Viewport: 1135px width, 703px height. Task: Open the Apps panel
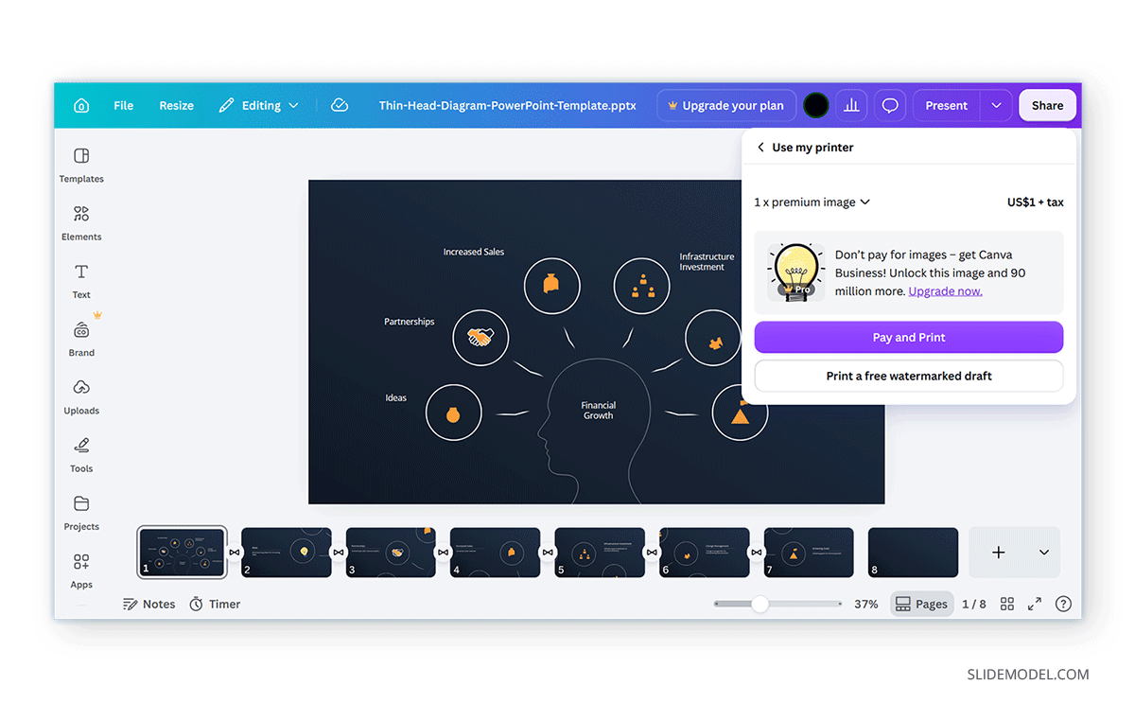[x=81, y=571]
